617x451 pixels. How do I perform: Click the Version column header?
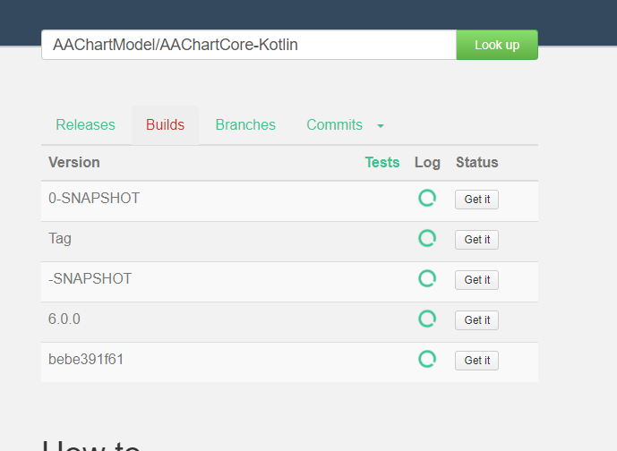[x=74, y=162]
